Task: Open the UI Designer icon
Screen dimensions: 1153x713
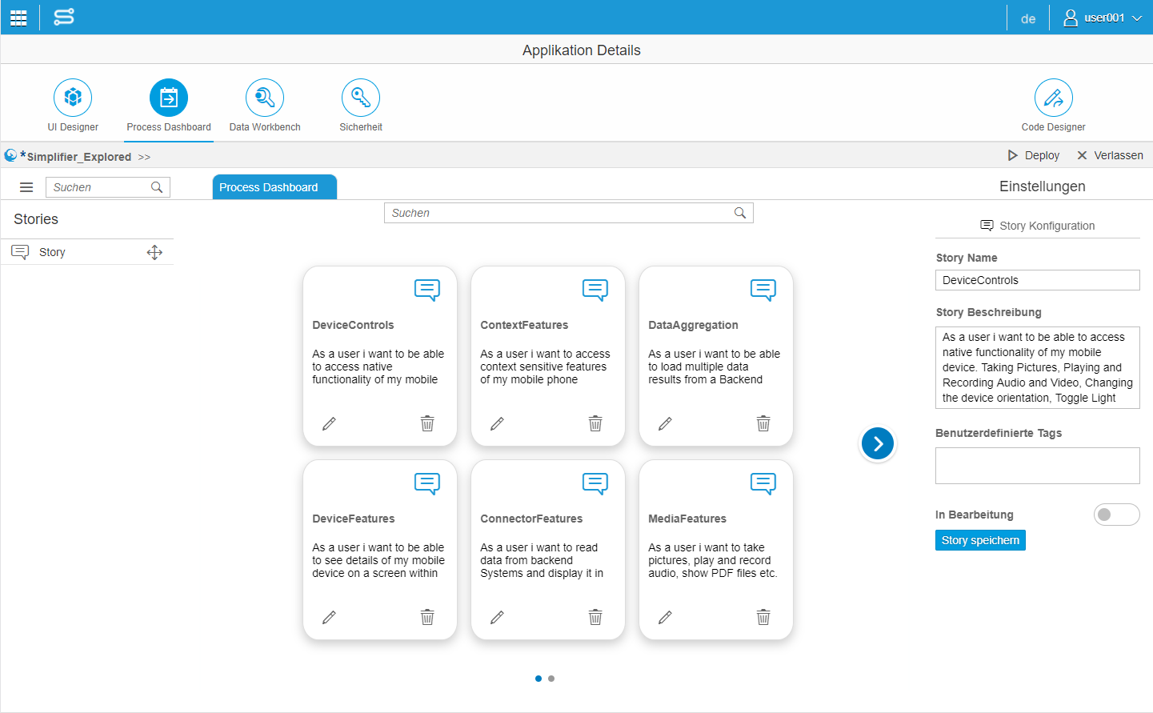Action: tap(73, 98)
